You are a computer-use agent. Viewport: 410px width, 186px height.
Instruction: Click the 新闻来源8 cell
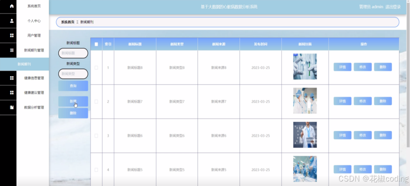[219, 68]
